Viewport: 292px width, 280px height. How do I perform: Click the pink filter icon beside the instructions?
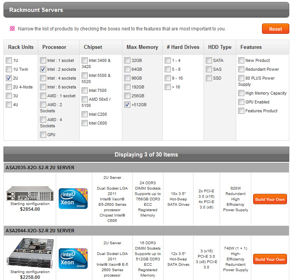tap(12, 28)
